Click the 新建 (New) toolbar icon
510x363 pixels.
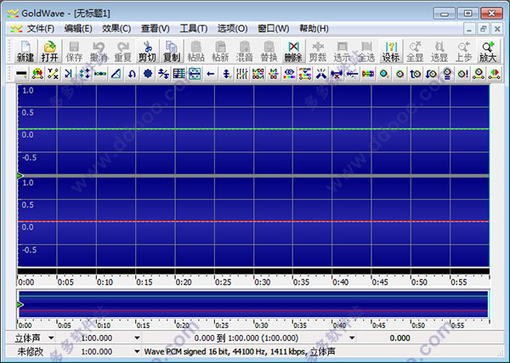point(25,51)
